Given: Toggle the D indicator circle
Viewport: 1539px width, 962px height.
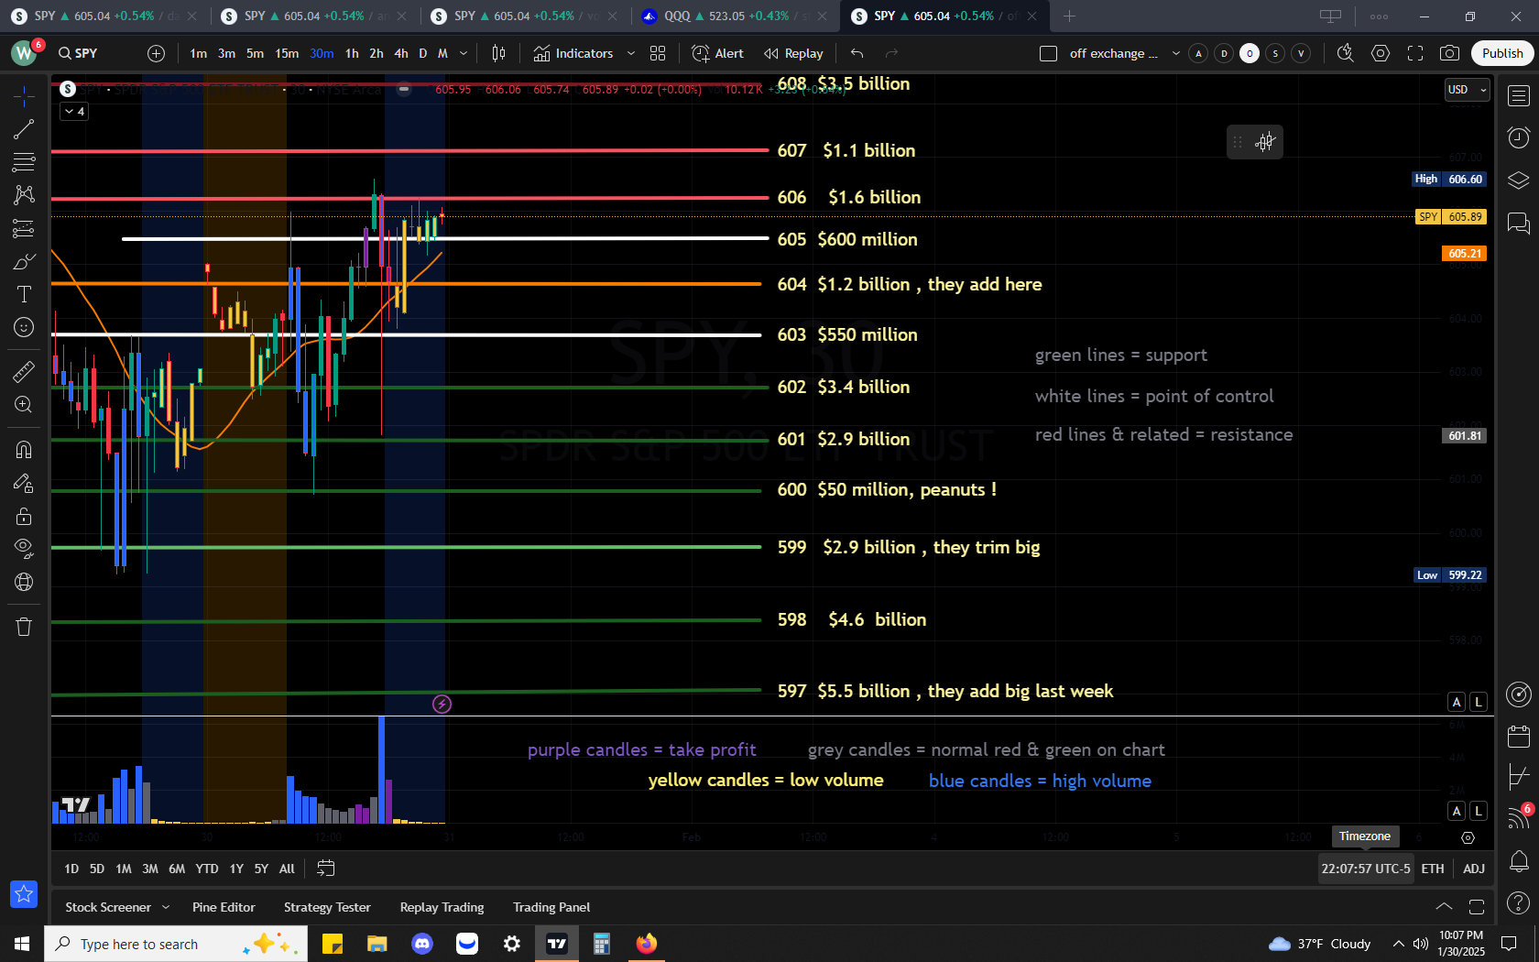Looking at the screenshot, I should [x=1224, y=53].
